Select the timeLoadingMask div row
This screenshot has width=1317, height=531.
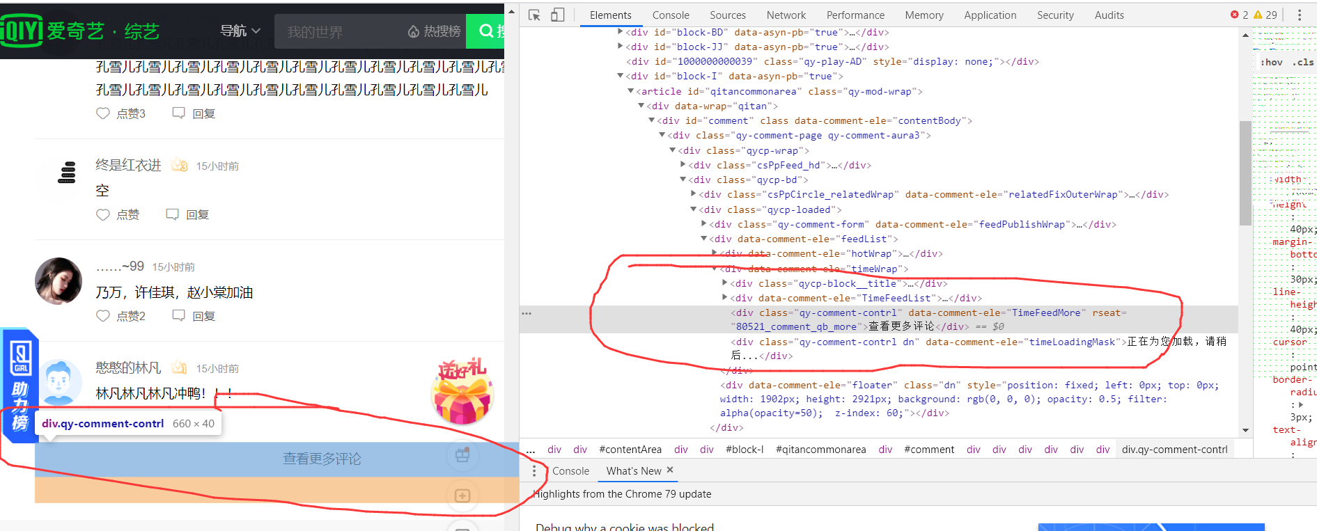pos(978,349)
